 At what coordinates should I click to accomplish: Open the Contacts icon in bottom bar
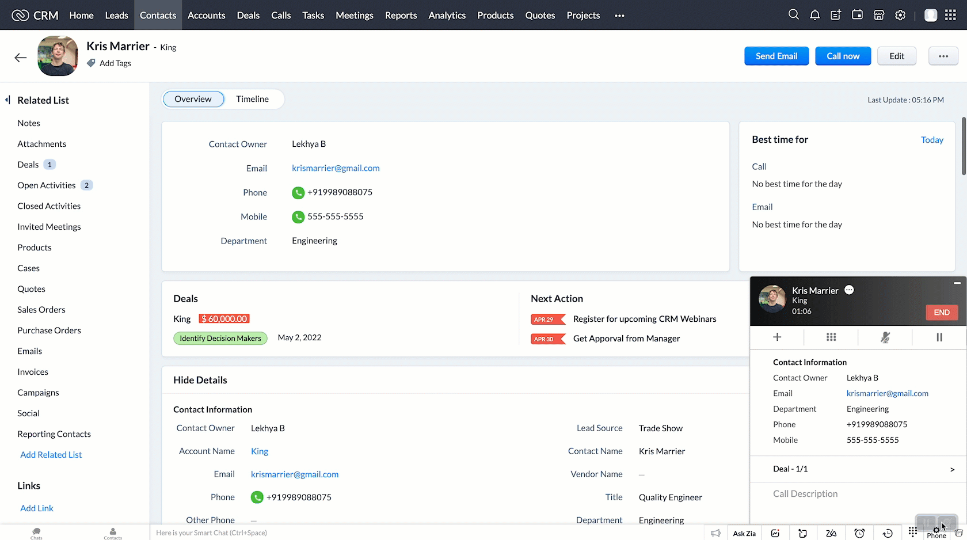click(x=113, y=533)
